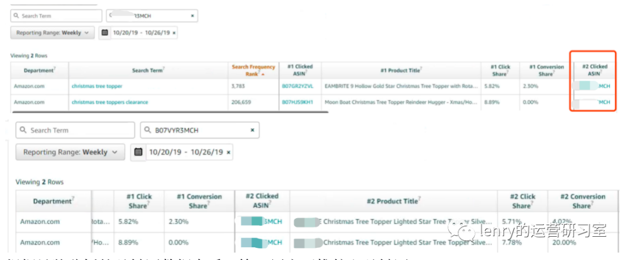
Task: Clear the B07VYR3MCH ASIN search field
Action: 253,131
